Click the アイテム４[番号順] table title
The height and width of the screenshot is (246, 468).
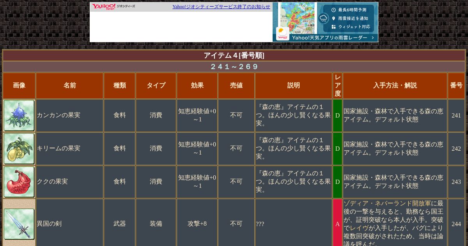tap(234, 55)
